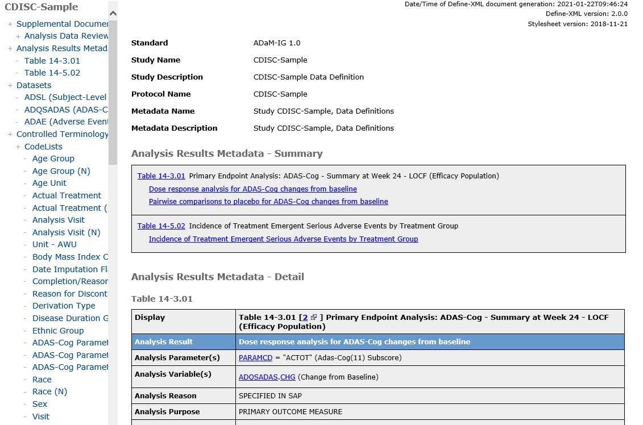
Task: Click the sidebar vertical scrollbar thumb
Action: (113, 92)
